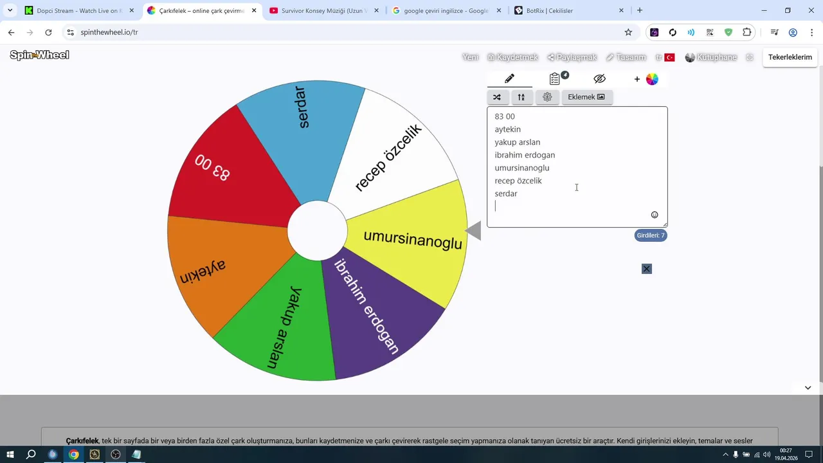Viewport: 823px width, 463px height.
Task: Click the 'recep özcelik' entry line
Action: pos(518,181)
